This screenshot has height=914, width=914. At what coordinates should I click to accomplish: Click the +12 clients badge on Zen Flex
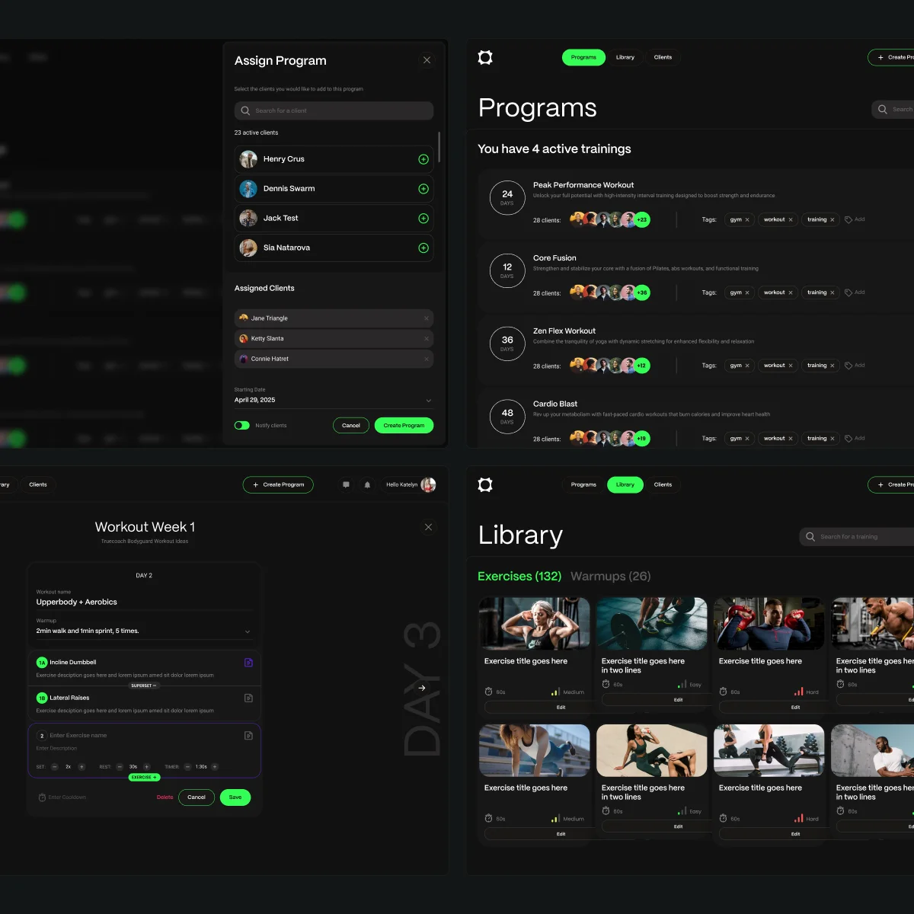(642, 366)
